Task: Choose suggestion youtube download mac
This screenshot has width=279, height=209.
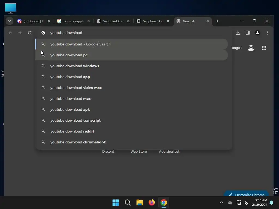Action: tap(132, 99)
